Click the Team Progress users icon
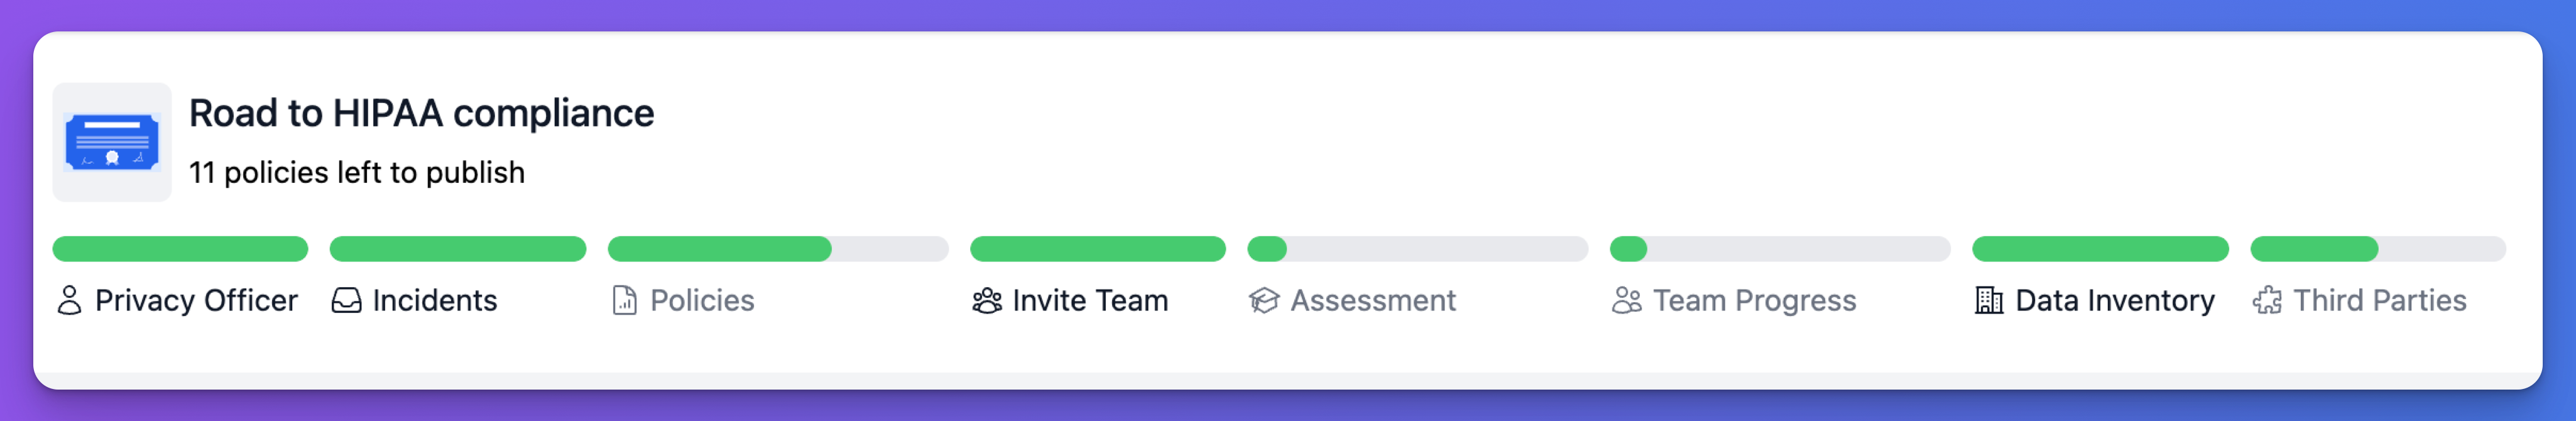The image size is (2576, 421). [1627, 300]
